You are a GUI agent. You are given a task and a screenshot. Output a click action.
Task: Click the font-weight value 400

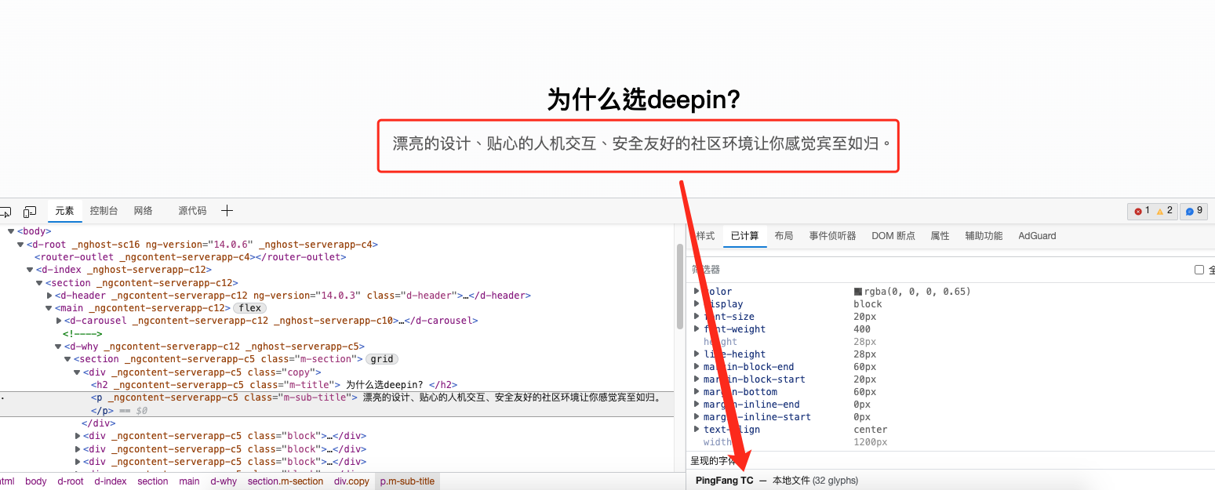coord(863,329)
